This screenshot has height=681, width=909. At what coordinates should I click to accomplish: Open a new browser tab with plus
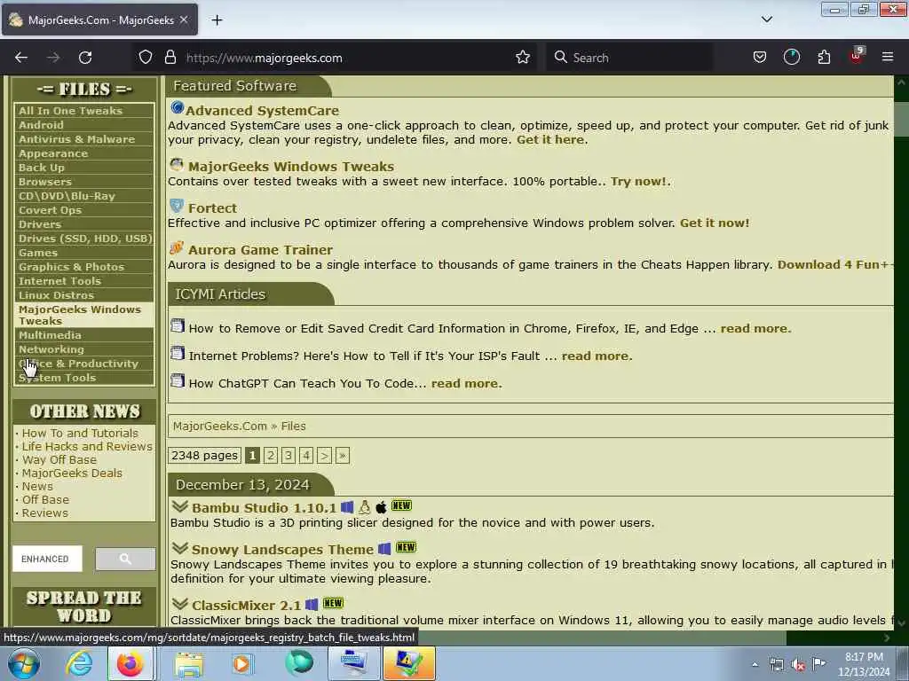click(x=217, y=20)
